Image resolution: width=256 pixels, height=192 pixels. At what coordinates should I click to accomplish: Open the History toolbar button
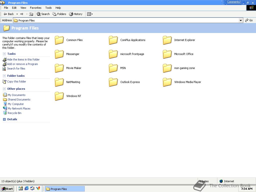point(76,14)
